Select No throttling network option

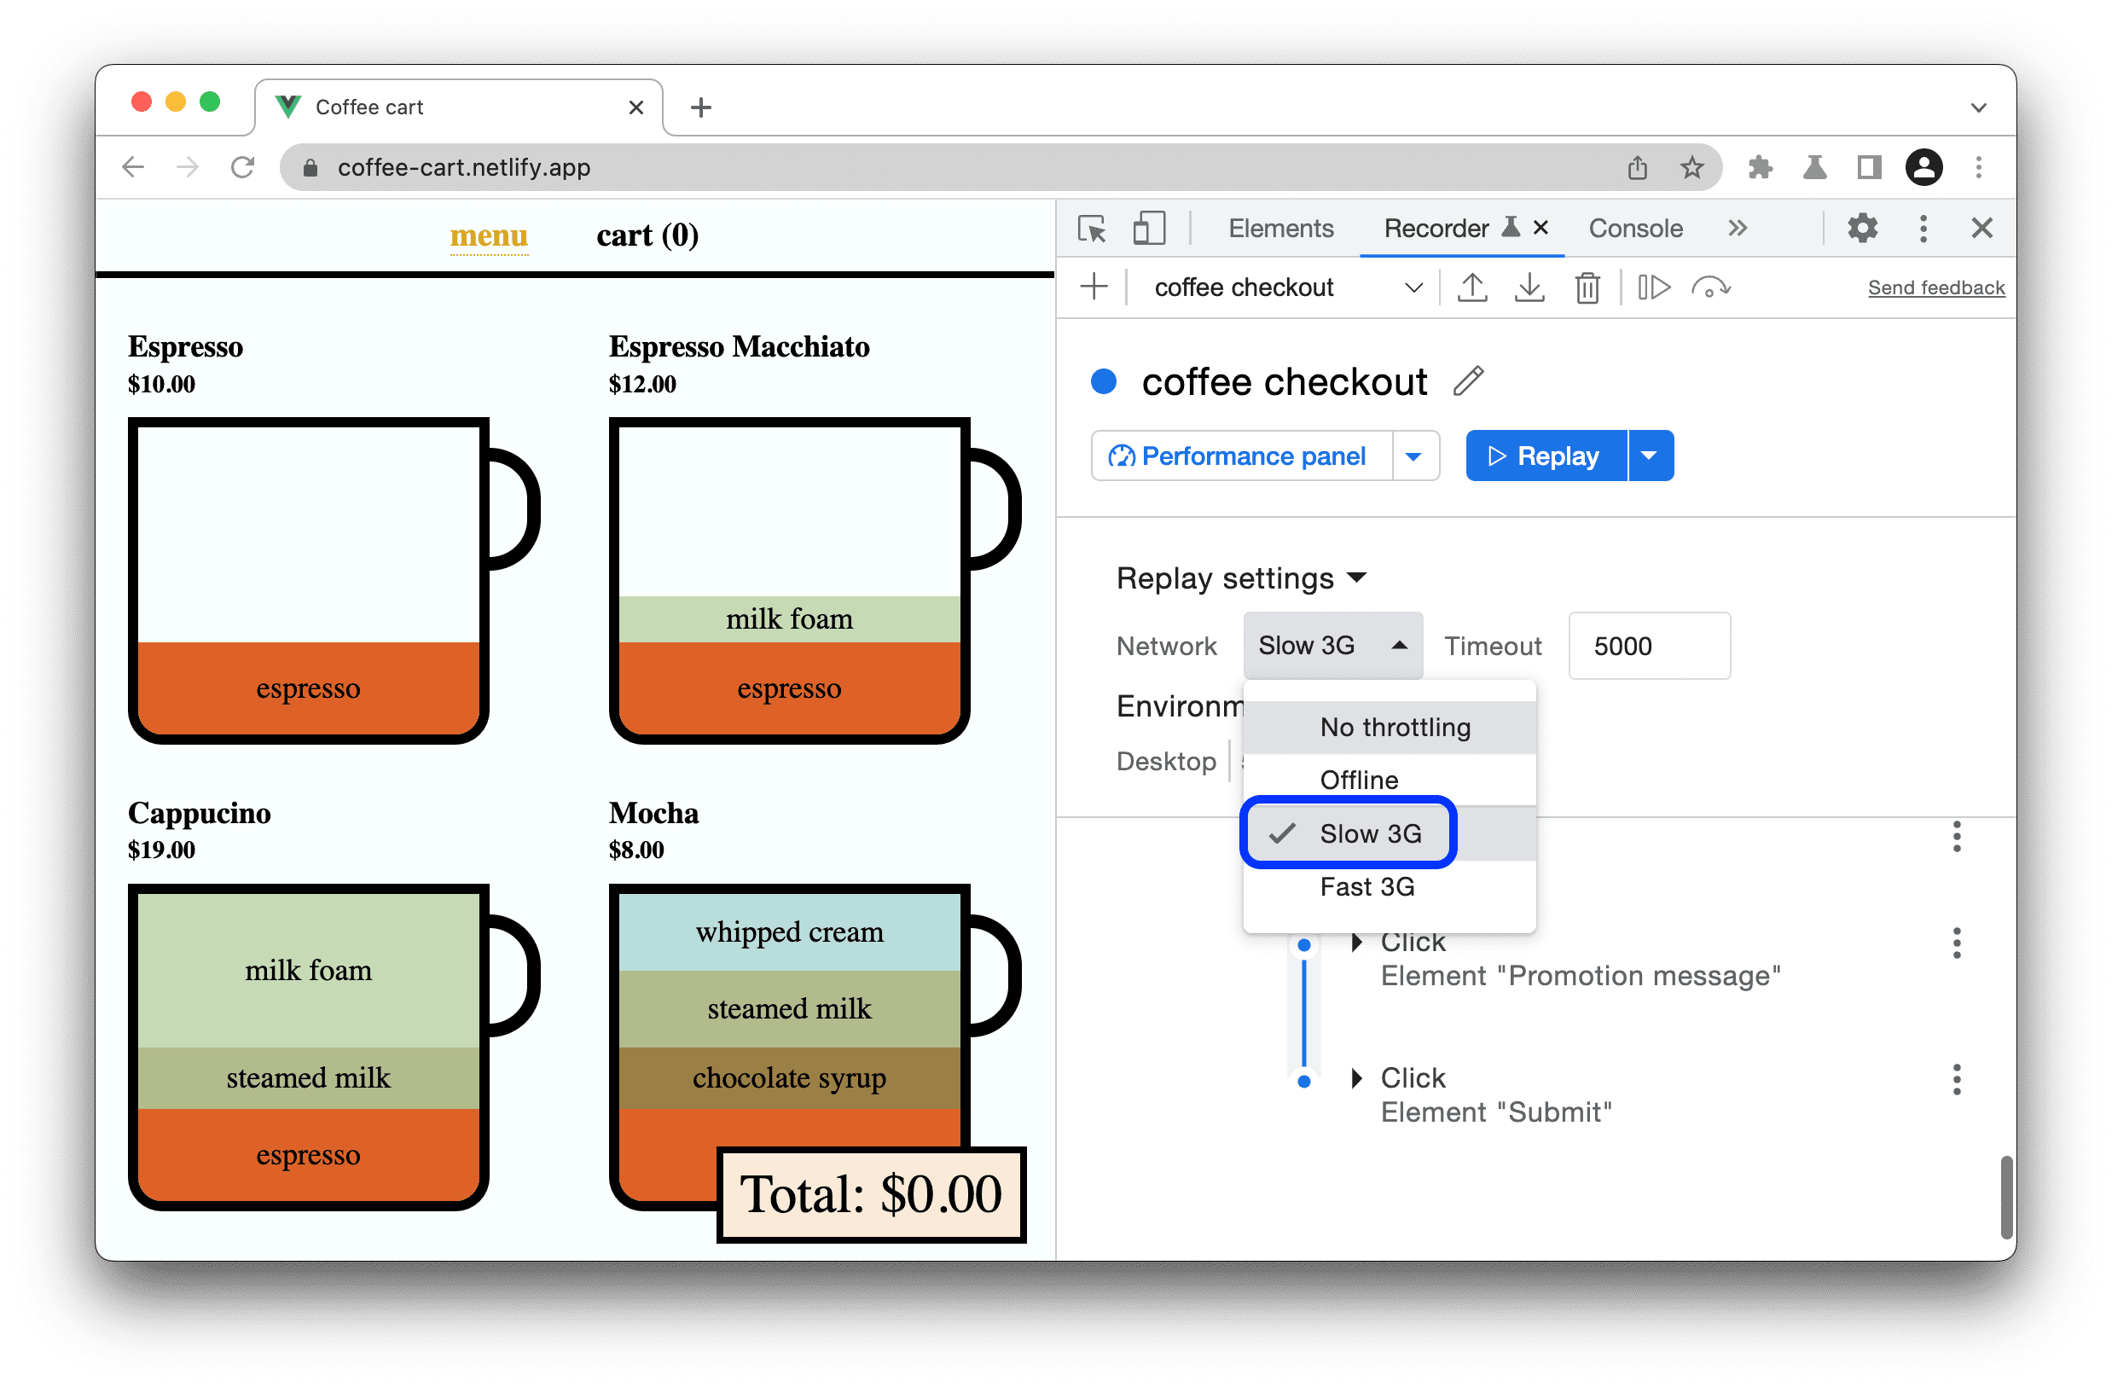(1391, 724)
